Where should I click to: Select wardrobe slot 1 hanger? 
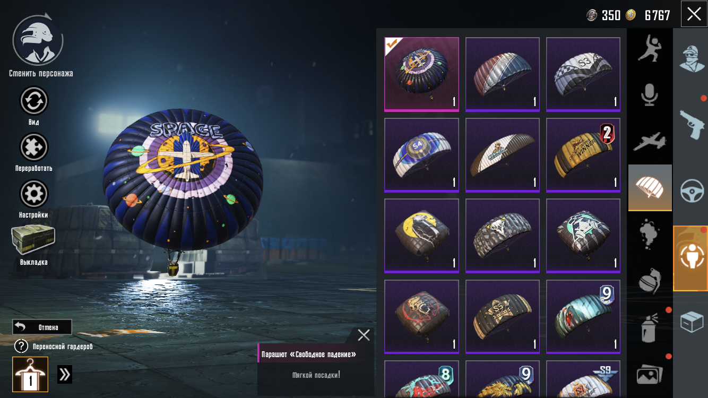pos(30,374)
